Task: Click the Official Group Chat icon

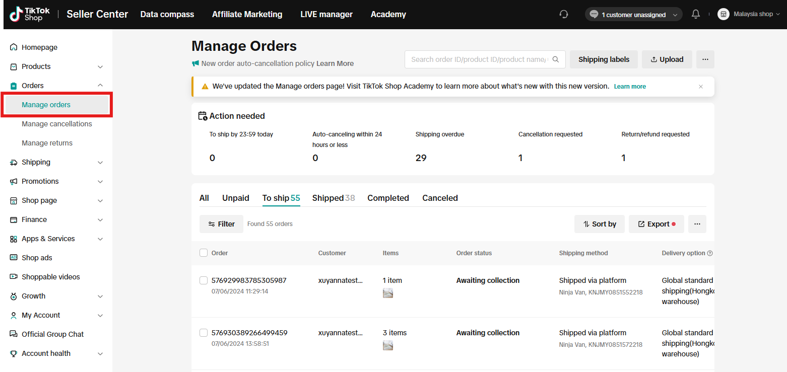Action: click(x=14, y=334)
